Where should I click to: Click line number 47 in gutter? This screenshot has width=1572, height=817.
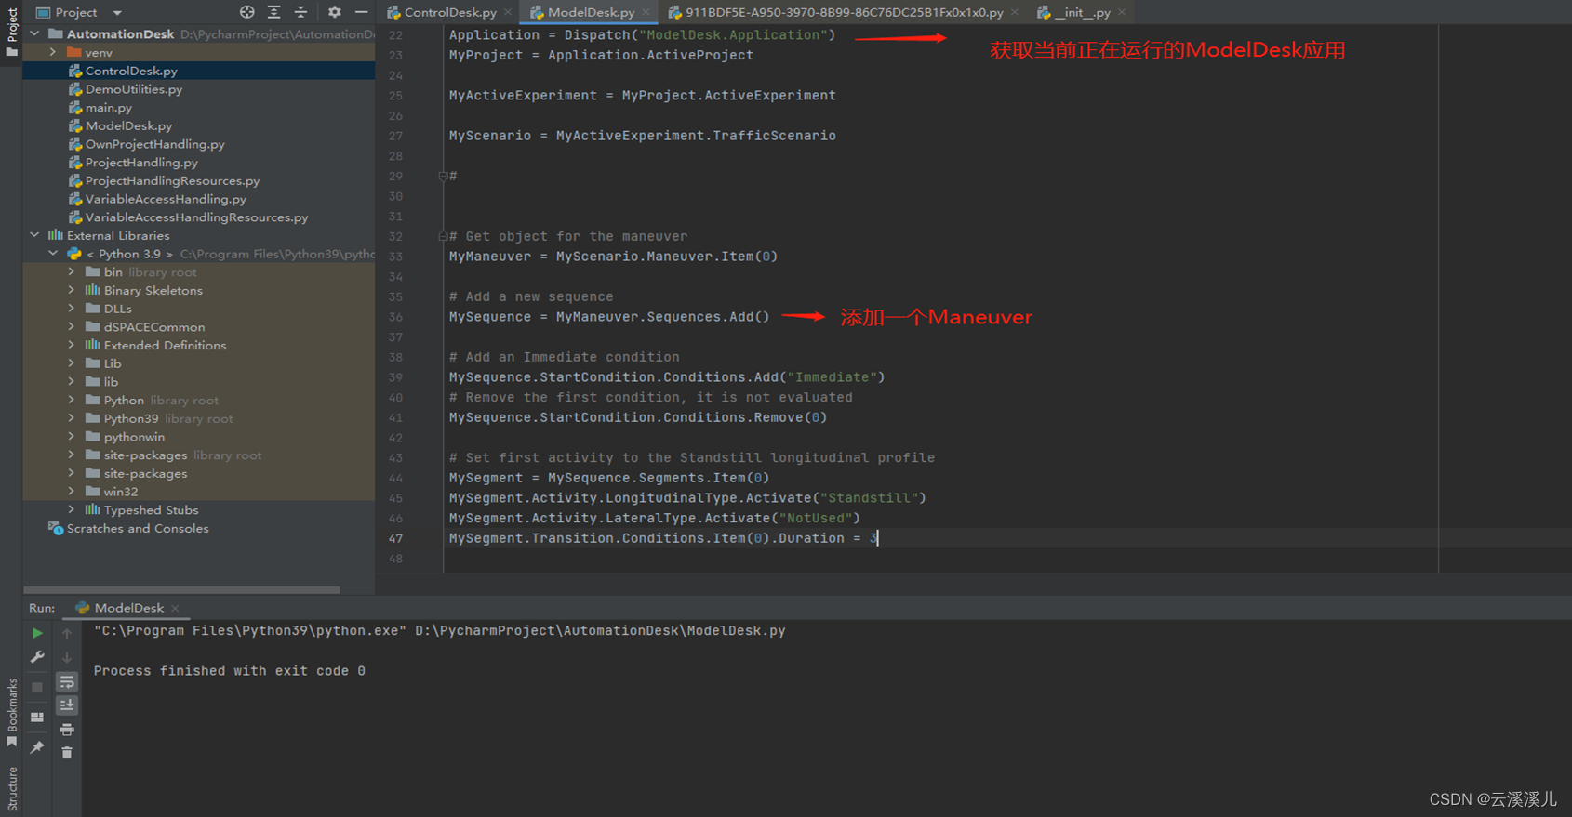point(395,538)
